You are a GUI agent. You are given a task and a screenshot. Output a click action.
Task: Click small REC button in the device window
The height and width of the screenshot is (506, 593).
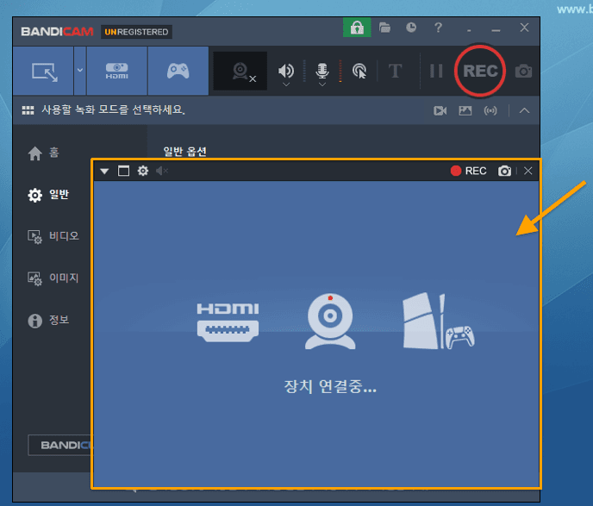point(468,171)
